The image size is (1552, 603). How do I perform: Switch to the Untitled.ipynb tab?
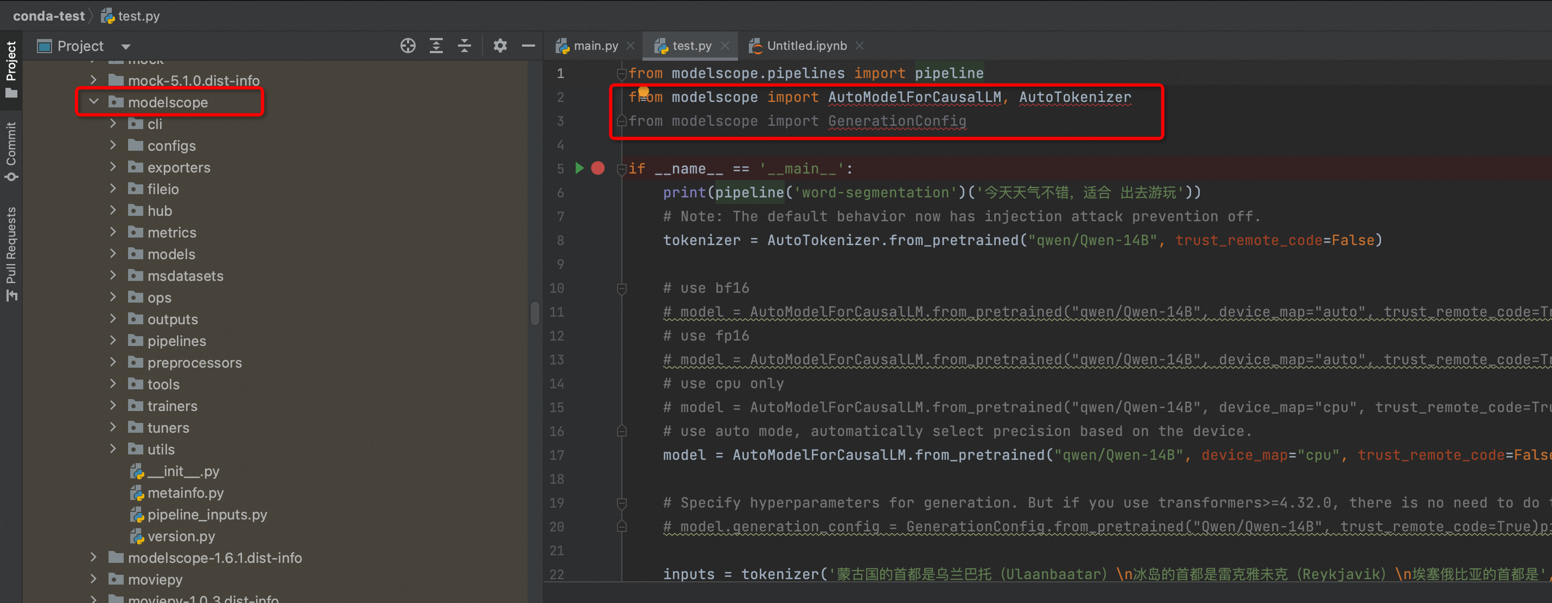[805, 46]
